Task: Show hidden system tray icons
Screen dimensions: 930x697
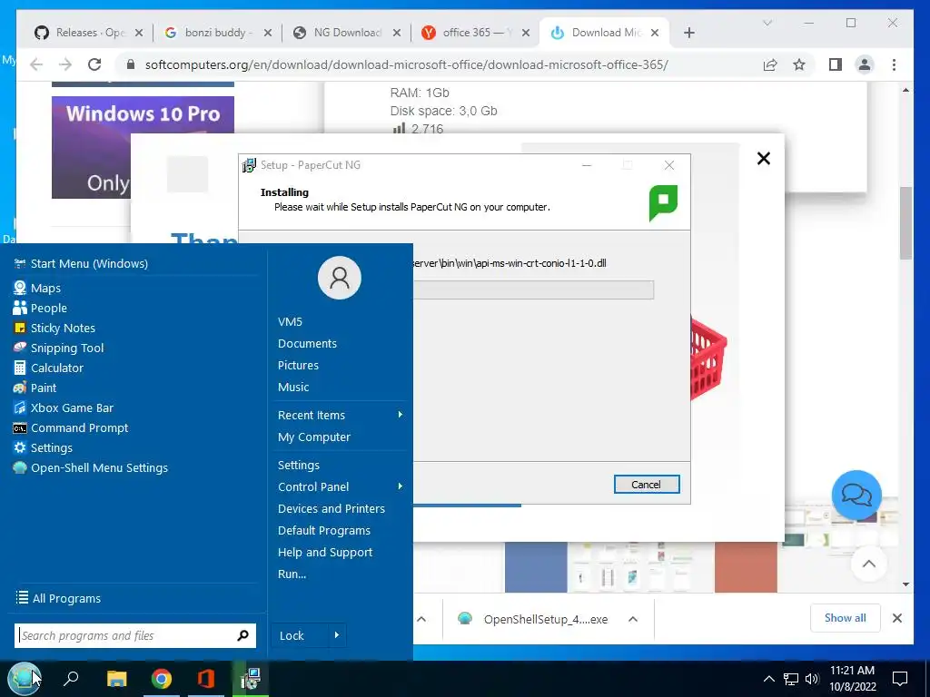Action: click(768, 679)
